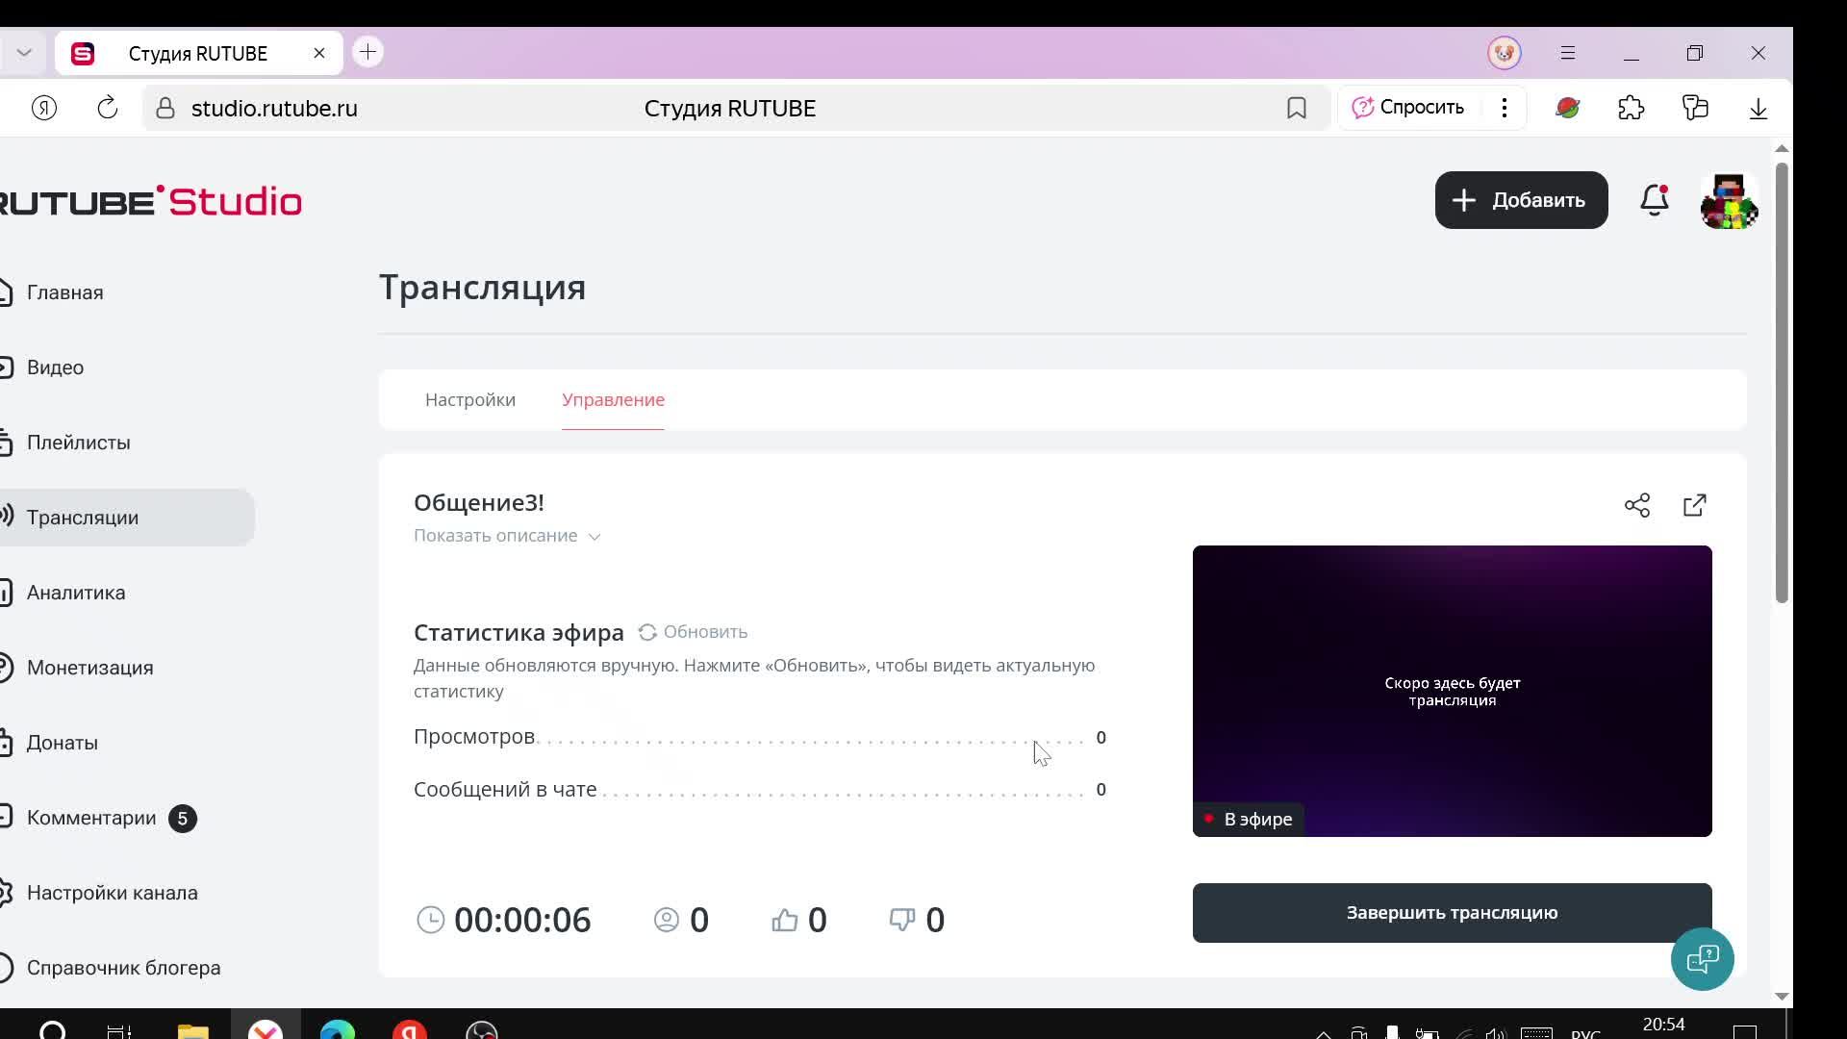Click the support chat bubble icon
The width and height of the screenshot is (1847, 1039).
[x=1702, y=958]
